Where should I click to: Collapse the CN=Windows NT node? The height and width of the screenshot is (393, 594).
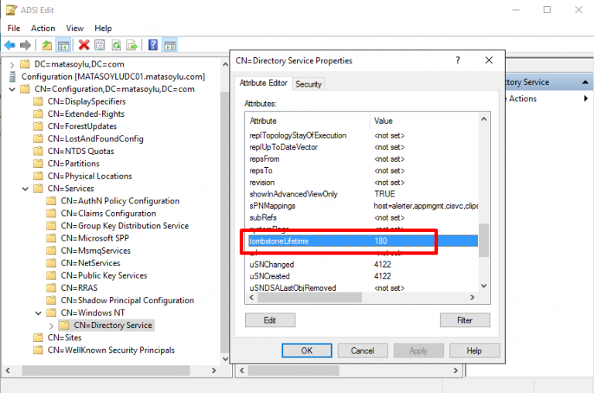pyautogui.click(x=38, y=313)
